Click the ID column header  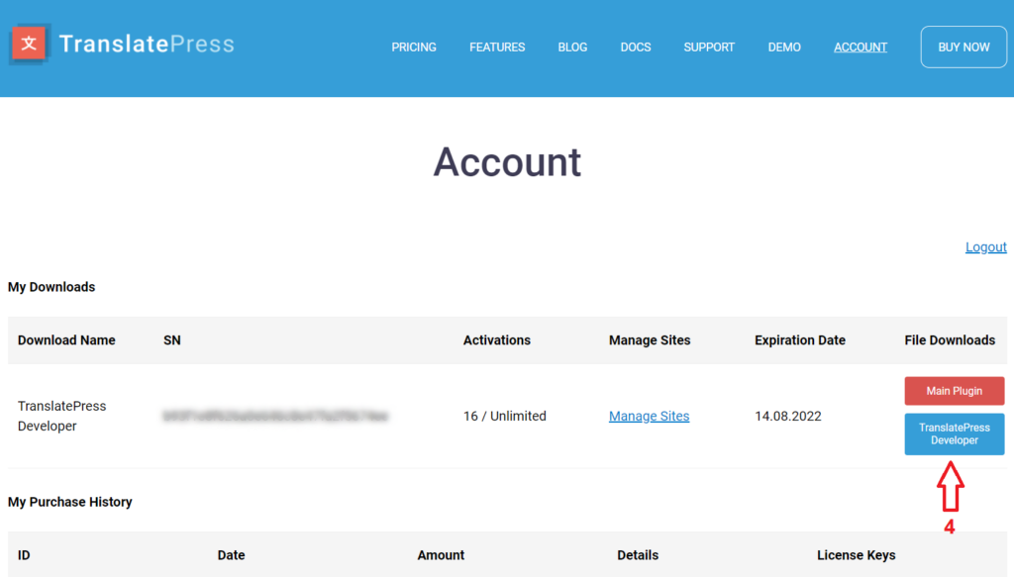point(24,555)
